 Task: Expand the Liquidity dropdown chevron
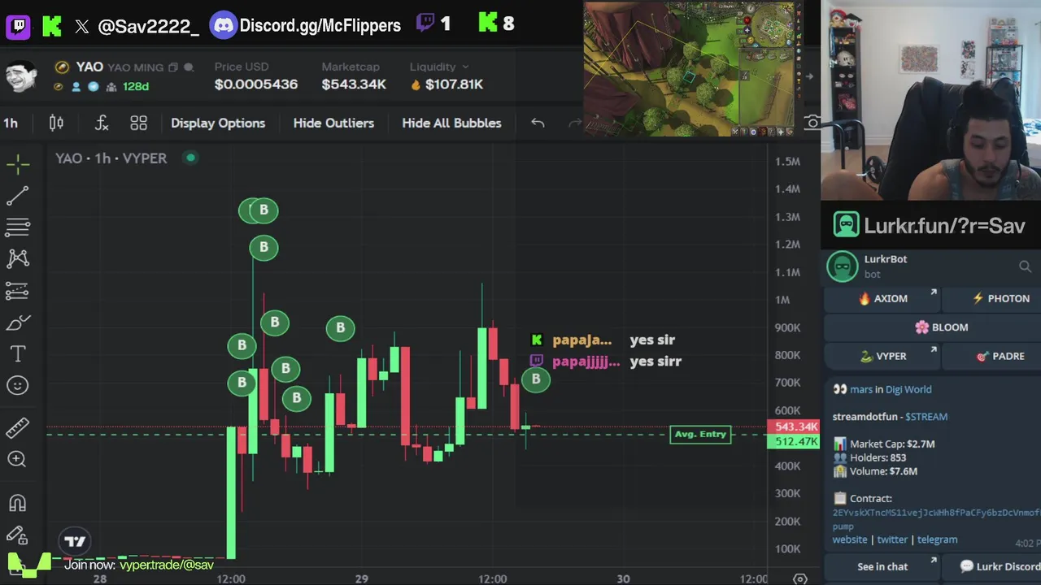click(465, 67)
